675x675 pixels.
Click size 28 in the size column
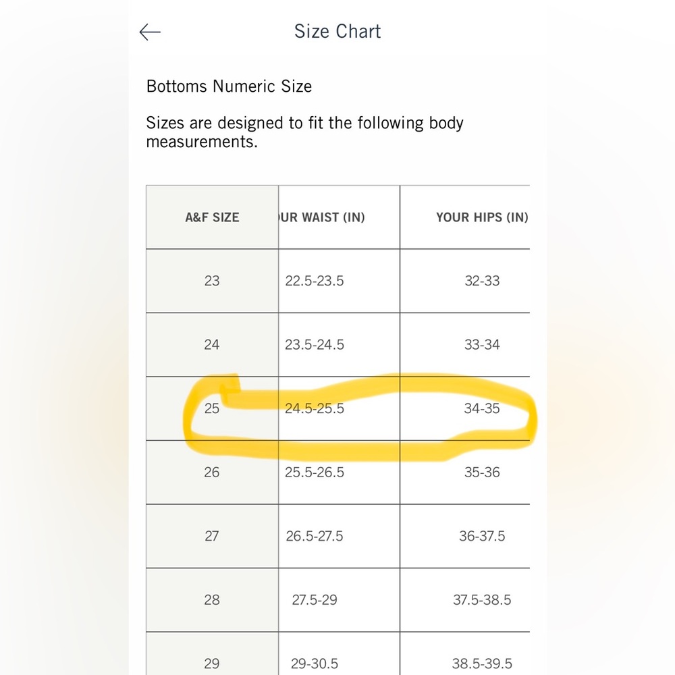point(212,599)
